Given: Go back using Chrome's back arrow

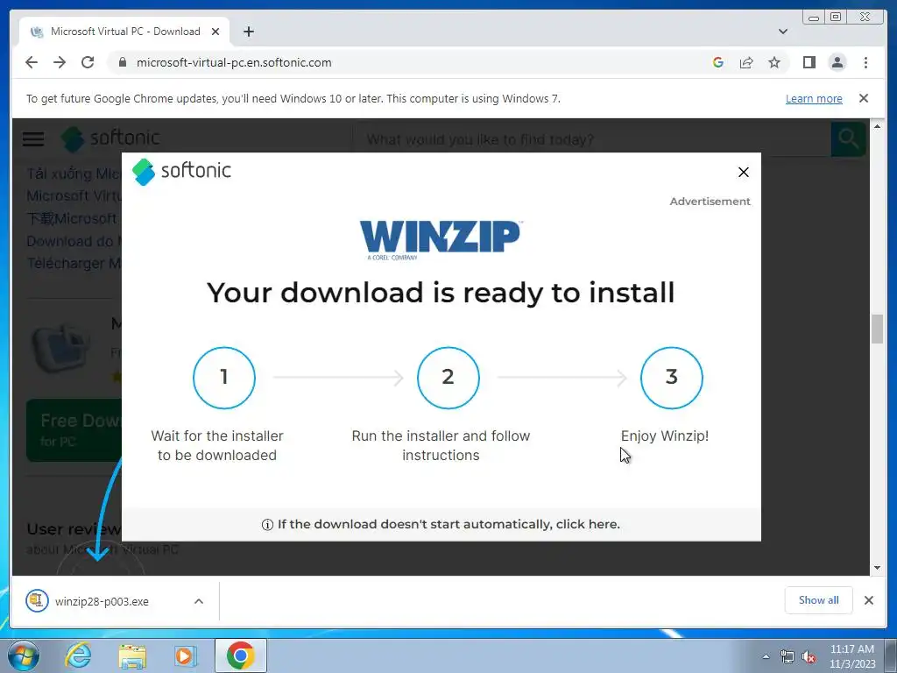Looking at the screenshot, I should pos(32,62).
